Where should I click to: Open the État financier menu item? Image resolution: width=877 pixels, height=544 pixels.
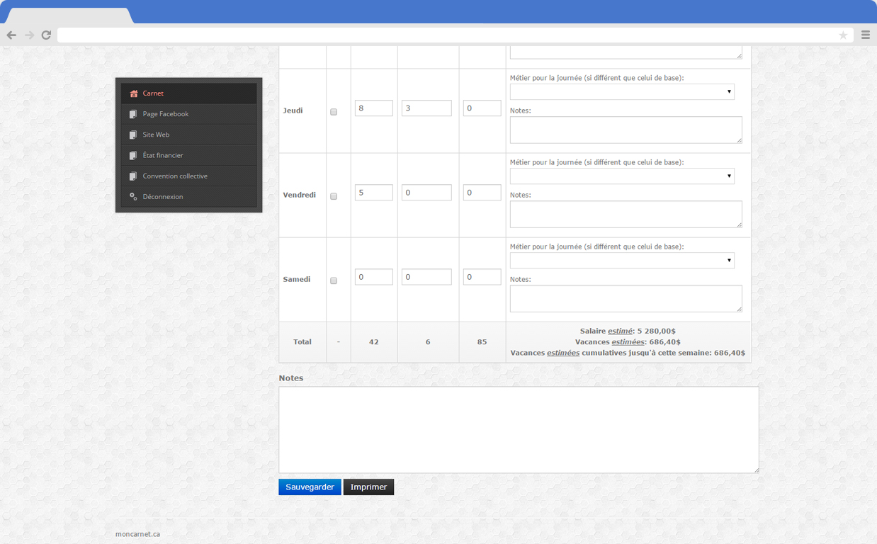[x=163, y=155]
